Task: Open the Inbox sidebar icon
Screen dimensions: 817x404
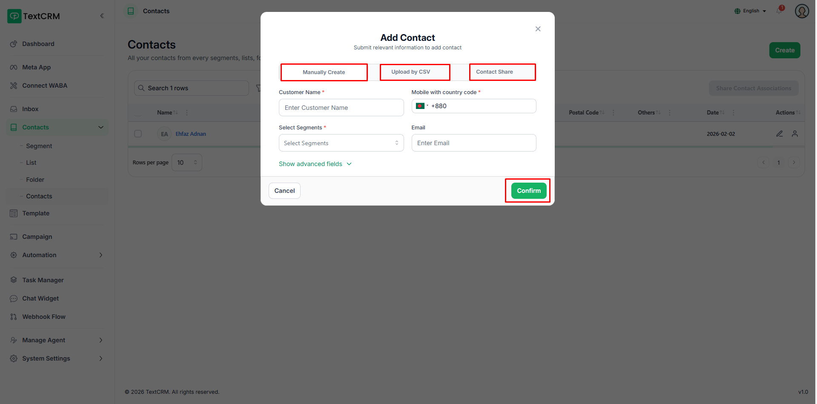Action: 14,109
